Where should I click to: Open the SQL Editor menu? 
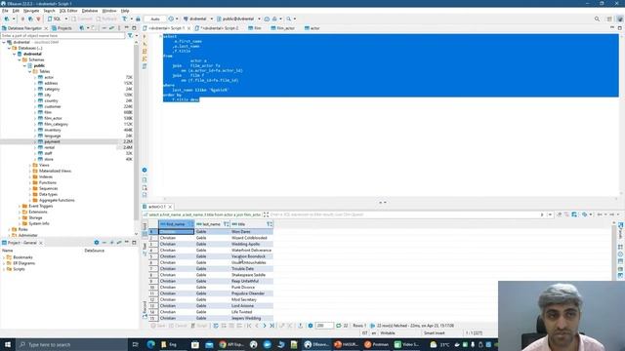click(68, 11)
